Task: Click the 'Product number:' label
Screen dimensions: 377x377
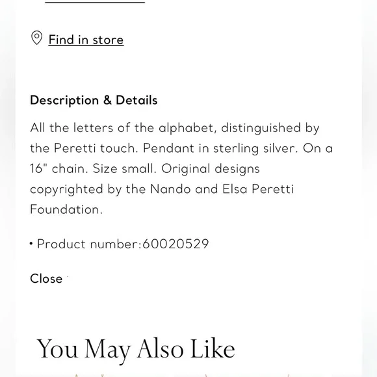Action: [89, 244]
